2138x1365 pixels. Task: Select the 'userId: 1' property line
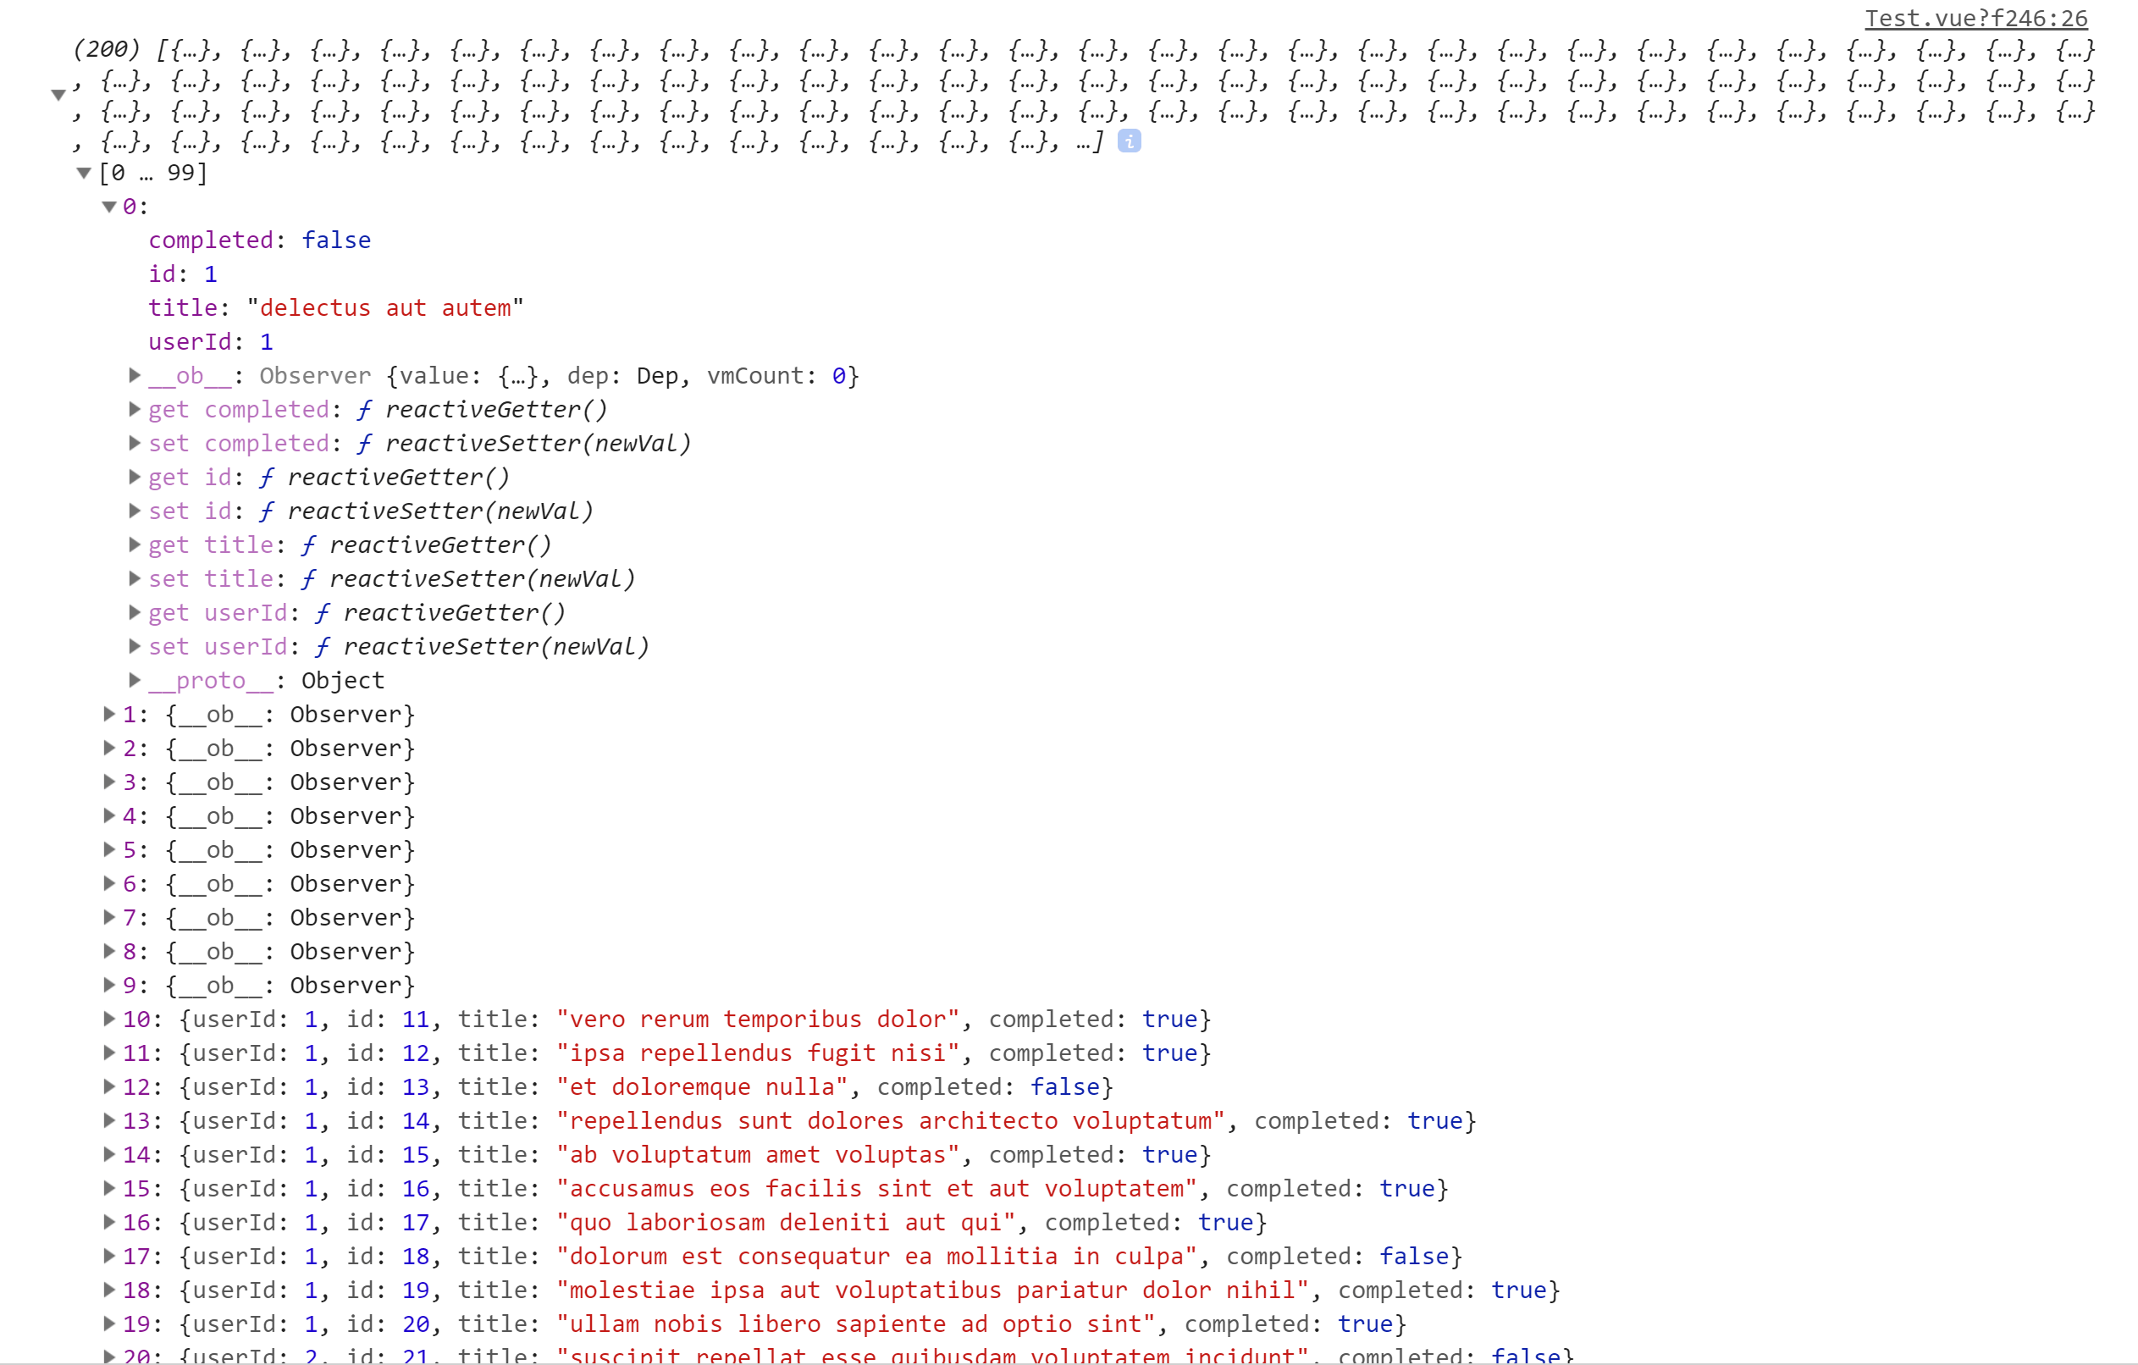(212, 341)
